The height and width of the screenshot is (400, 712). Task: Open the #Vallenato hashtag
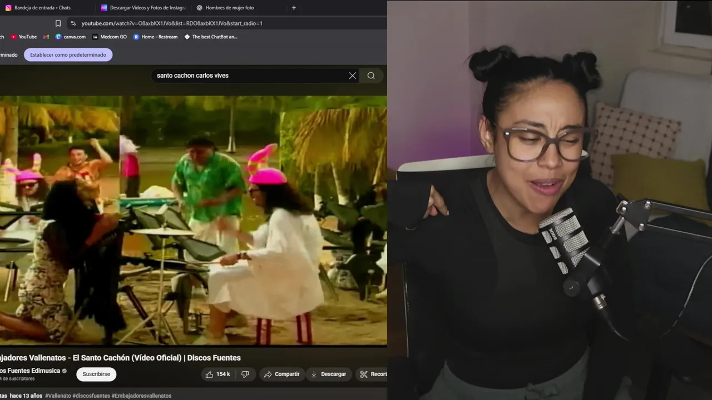[x=58, y=396]
